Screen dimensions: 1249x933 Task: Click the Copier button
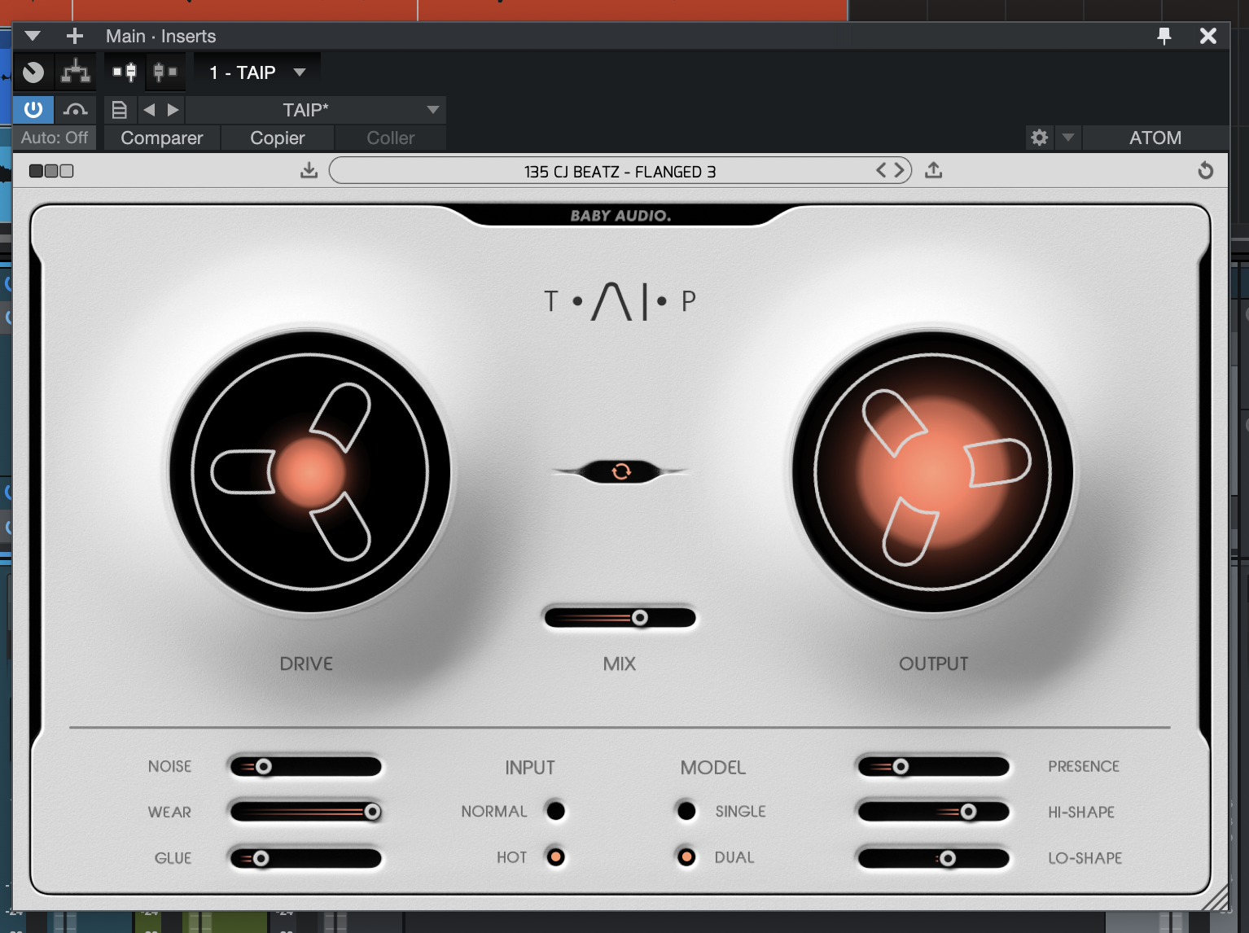278,138
